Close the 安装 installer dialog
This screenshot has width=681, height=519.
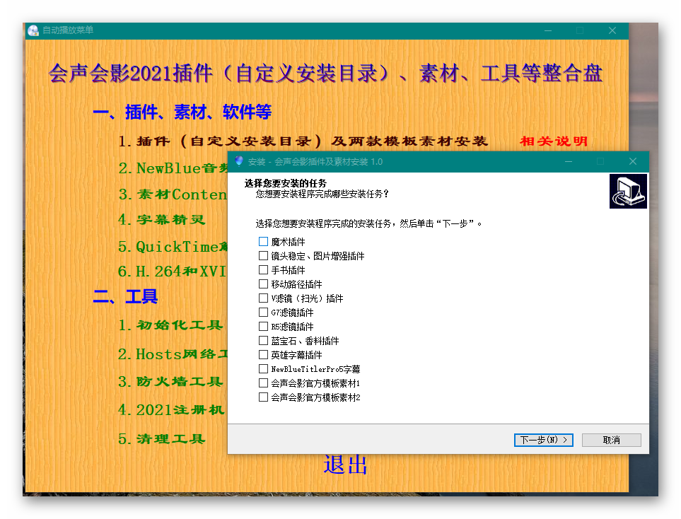pyautogui.click(x=633, y=161)
